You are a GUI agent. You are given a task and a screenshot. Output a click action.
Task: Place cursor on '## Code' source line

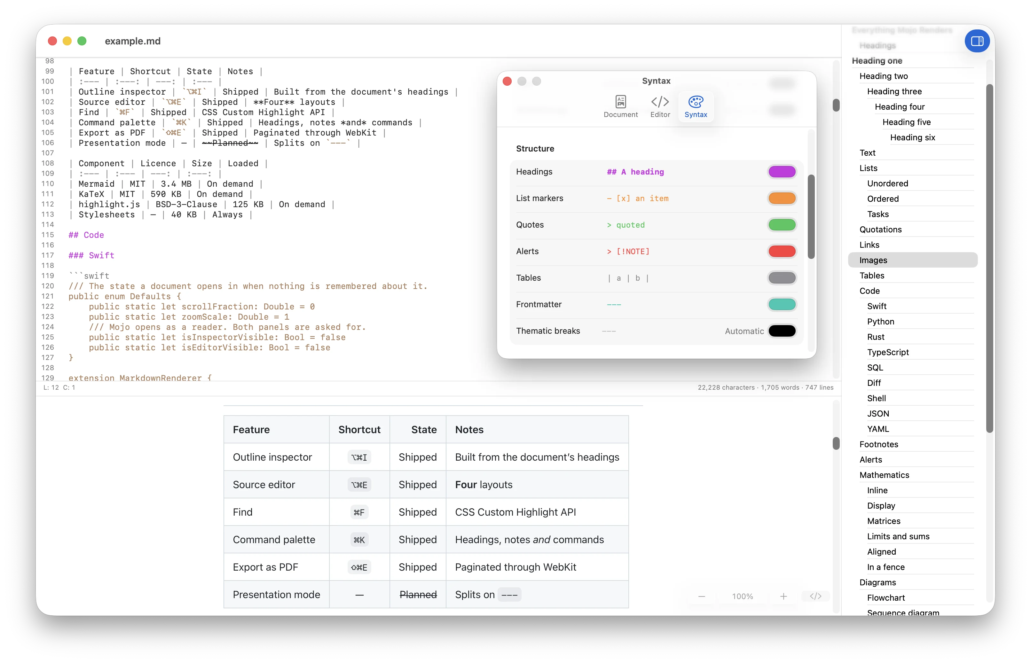pyautogui.click(x=86, y=235)
